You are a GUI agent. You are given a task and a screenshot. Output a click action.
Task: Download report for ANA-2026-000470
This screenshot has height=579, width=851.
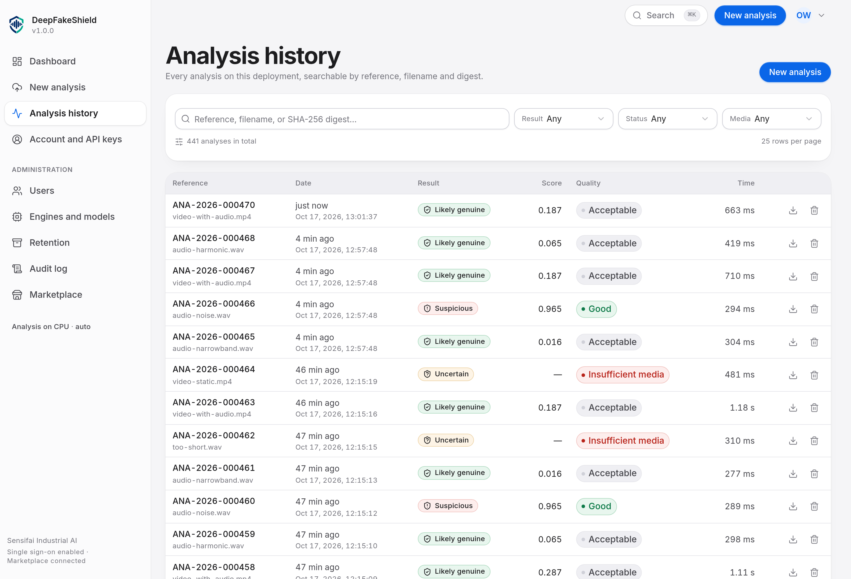click(793, 210)
